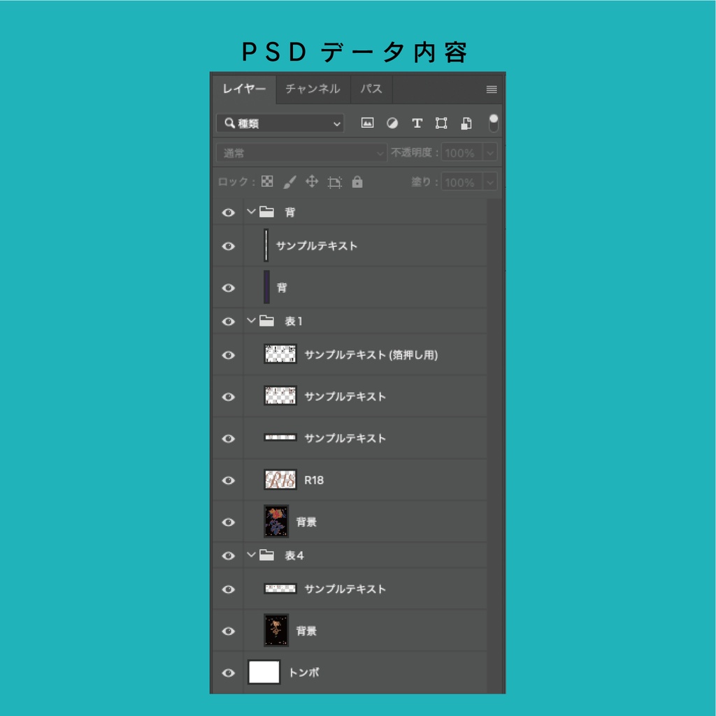The height and width of the screenshot is (716, 716).
Task: Click prevent artboard auto-nesting lock icon
Action: [x=335, y=182]
